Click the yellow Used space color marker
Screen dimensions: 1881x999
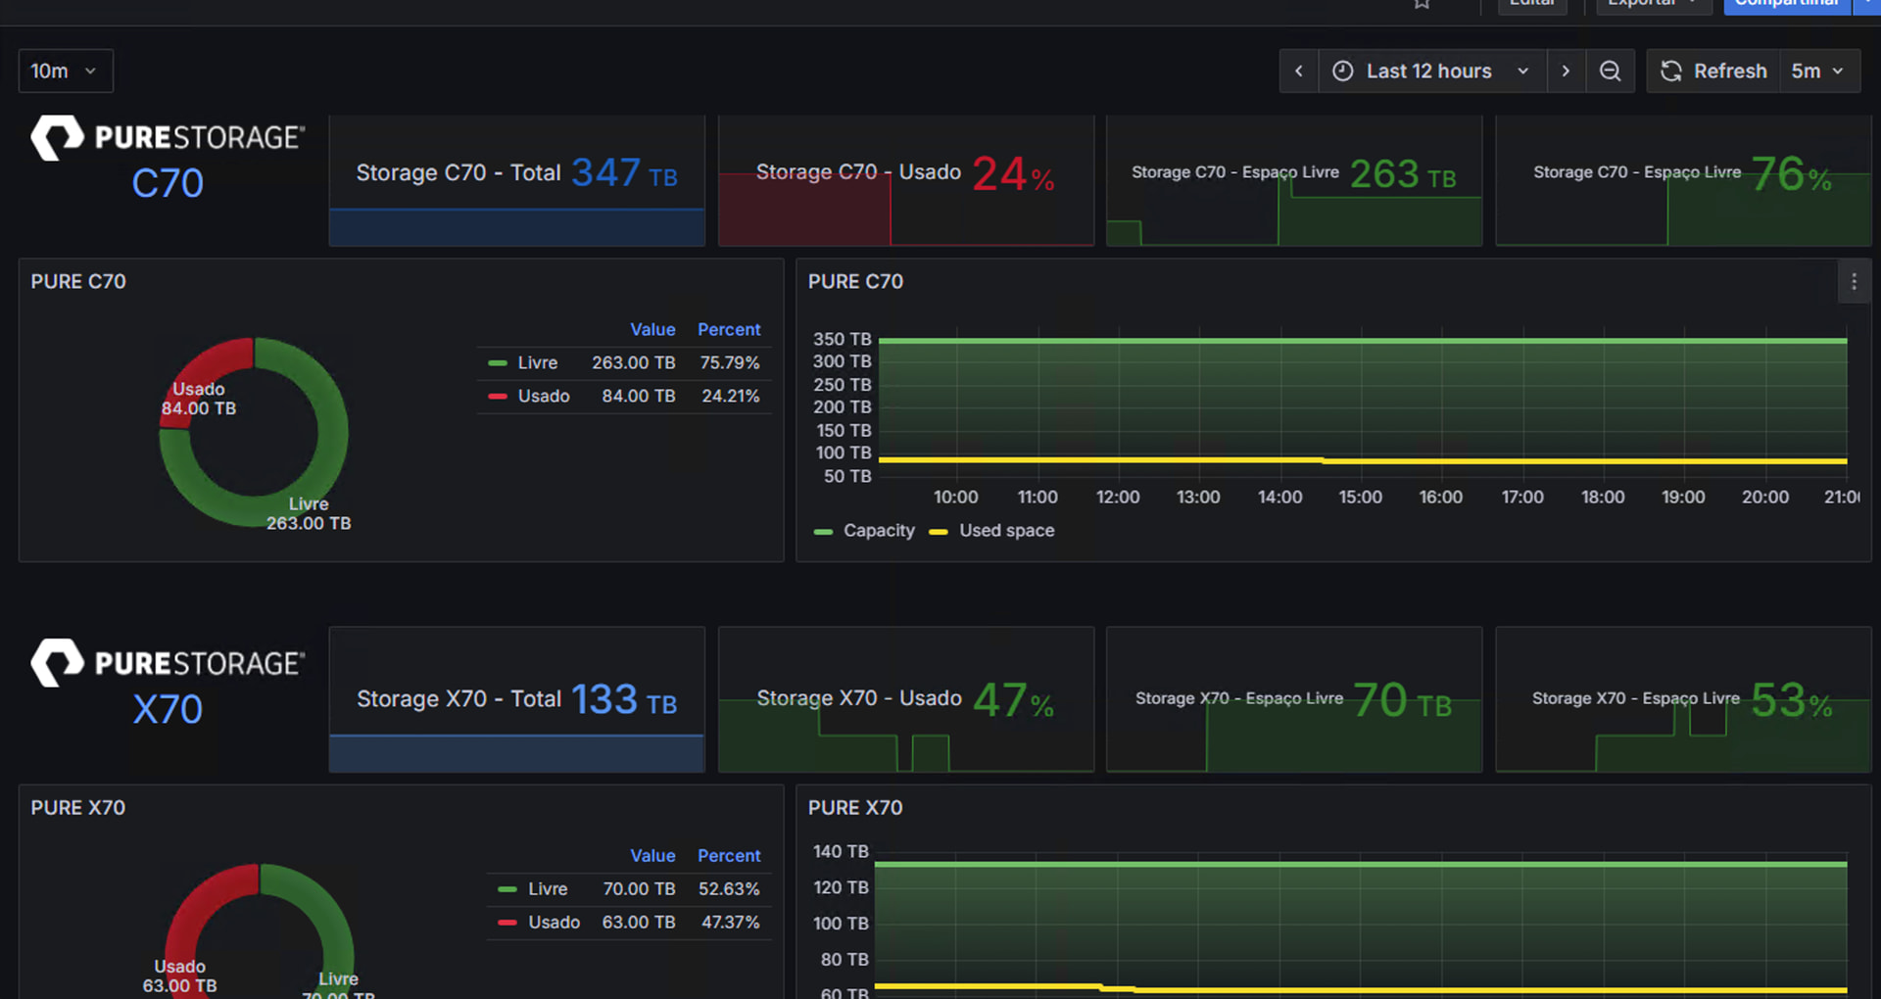pos(939,532)
